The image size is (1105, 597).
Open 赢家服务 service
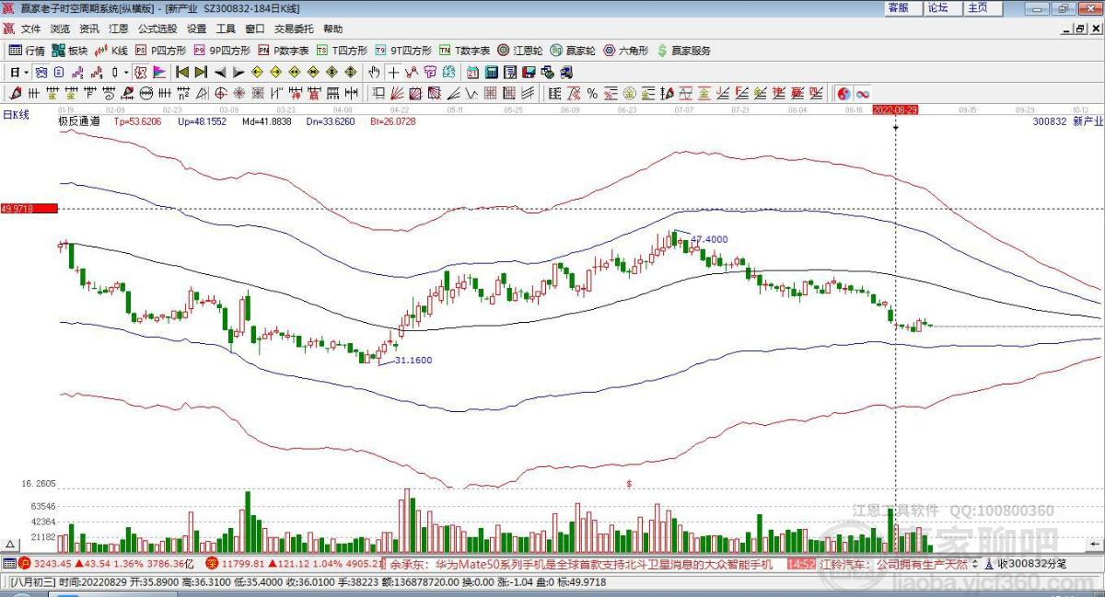[x=684, y=51]
